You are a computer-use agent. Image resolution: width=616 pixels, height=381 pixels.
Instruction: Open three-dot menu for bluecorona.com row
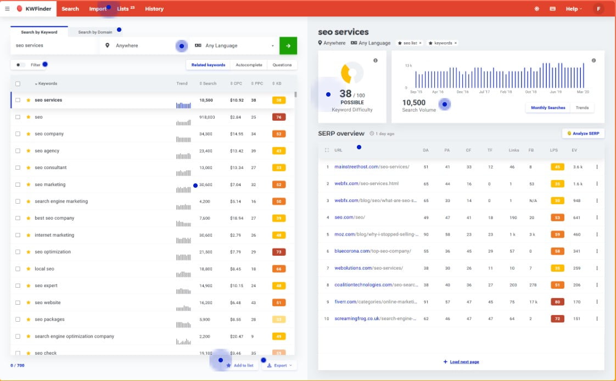coord(597,251)
